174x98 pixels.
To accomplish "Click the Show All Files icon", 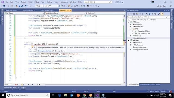I will 155,14.
